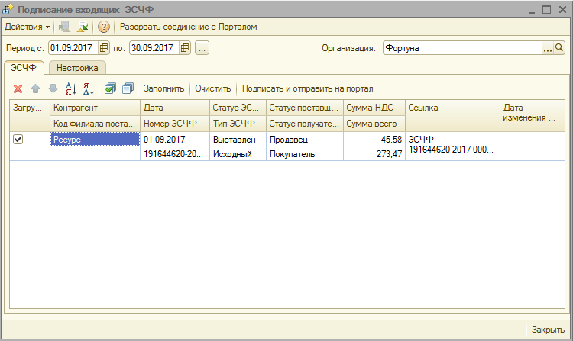Click the red X delete row icon
The image size is (573, 341).
click(x=18, y=88)
